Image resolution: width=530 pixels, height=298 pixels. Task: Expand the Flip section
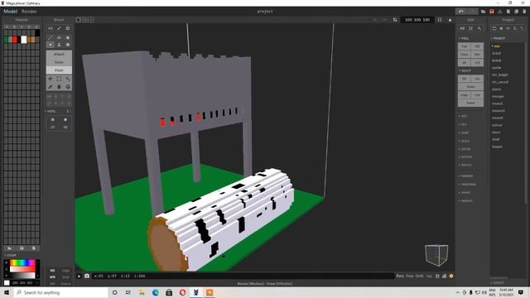tap(464, 124)
